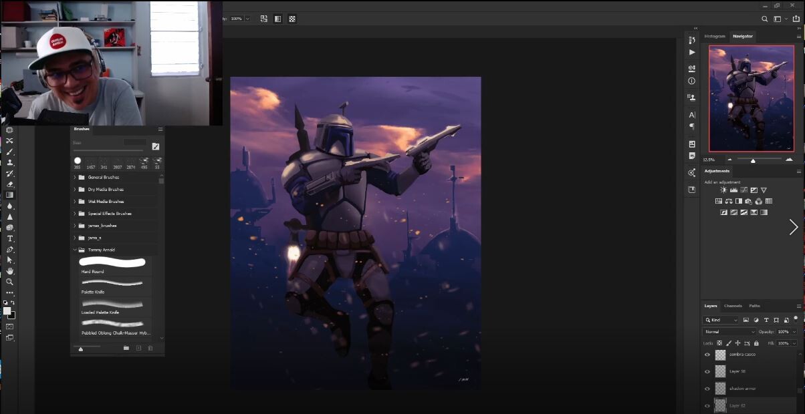This screenshot has height=414, width=805.
Task: Add a Brightness/Contrast adjustment
Action: click(723, 190)
